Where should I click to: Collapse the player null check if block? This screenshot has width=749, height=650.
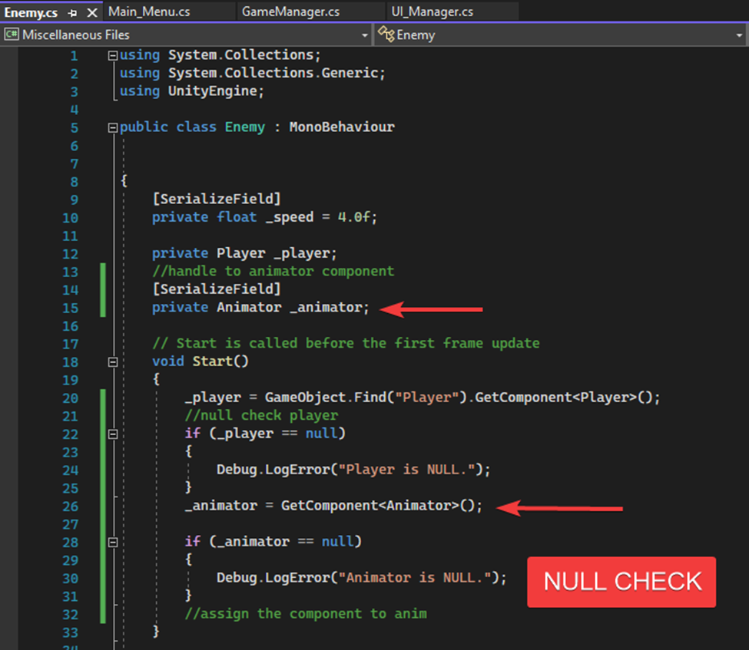click(112, 433)
